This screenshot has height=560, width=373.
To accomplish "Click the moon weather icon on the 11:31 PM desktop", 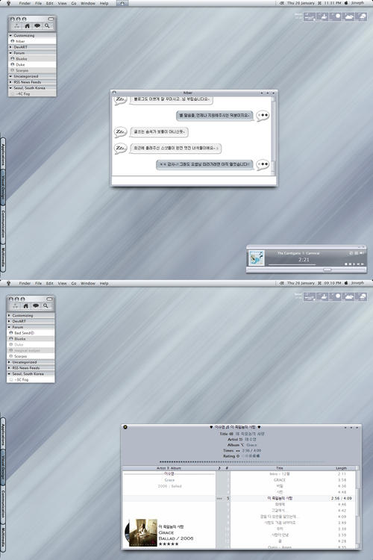I will pyautogui.click(x=335, y=16).
